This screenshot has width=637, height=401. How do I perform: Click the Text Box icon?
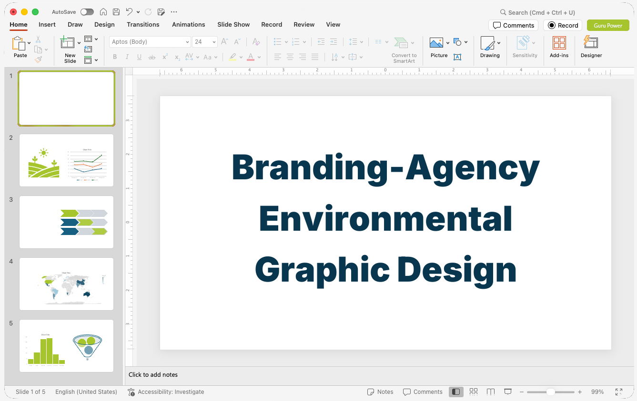[457, 57]
